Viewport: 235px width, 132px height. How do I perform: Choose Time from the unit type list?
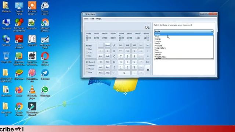(184, 50)
